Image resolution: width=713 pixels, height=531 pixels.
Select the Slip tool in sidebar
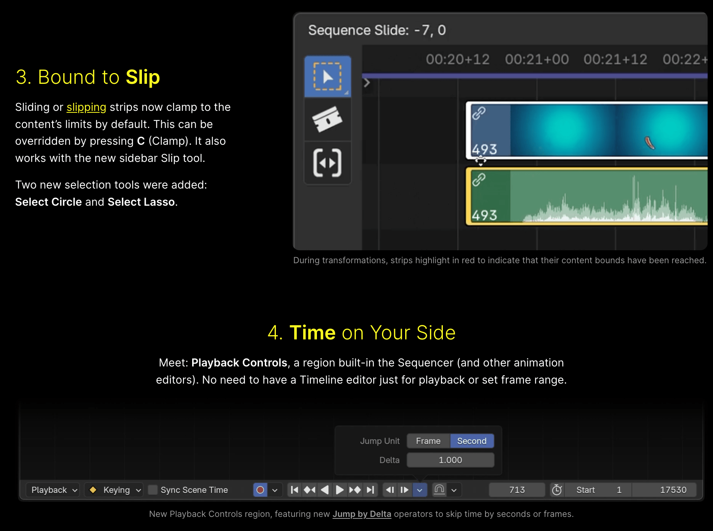click(327, 163)
